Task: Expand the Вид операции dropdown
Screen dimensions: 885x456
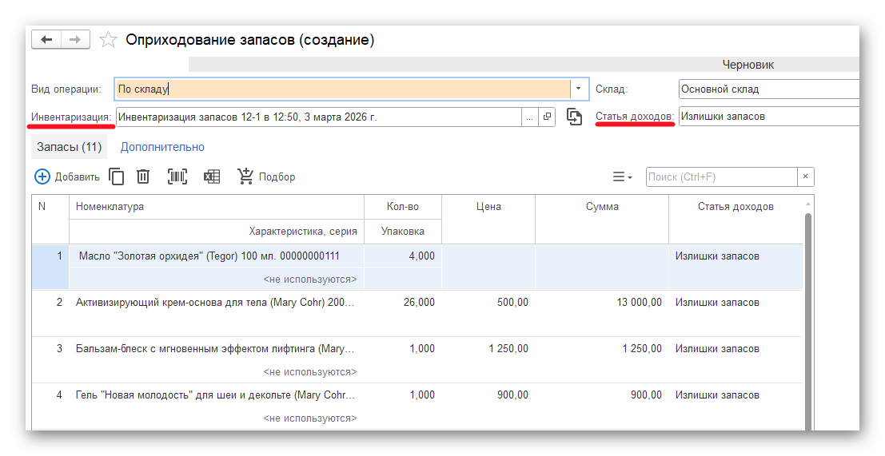Action: (579, 89)
